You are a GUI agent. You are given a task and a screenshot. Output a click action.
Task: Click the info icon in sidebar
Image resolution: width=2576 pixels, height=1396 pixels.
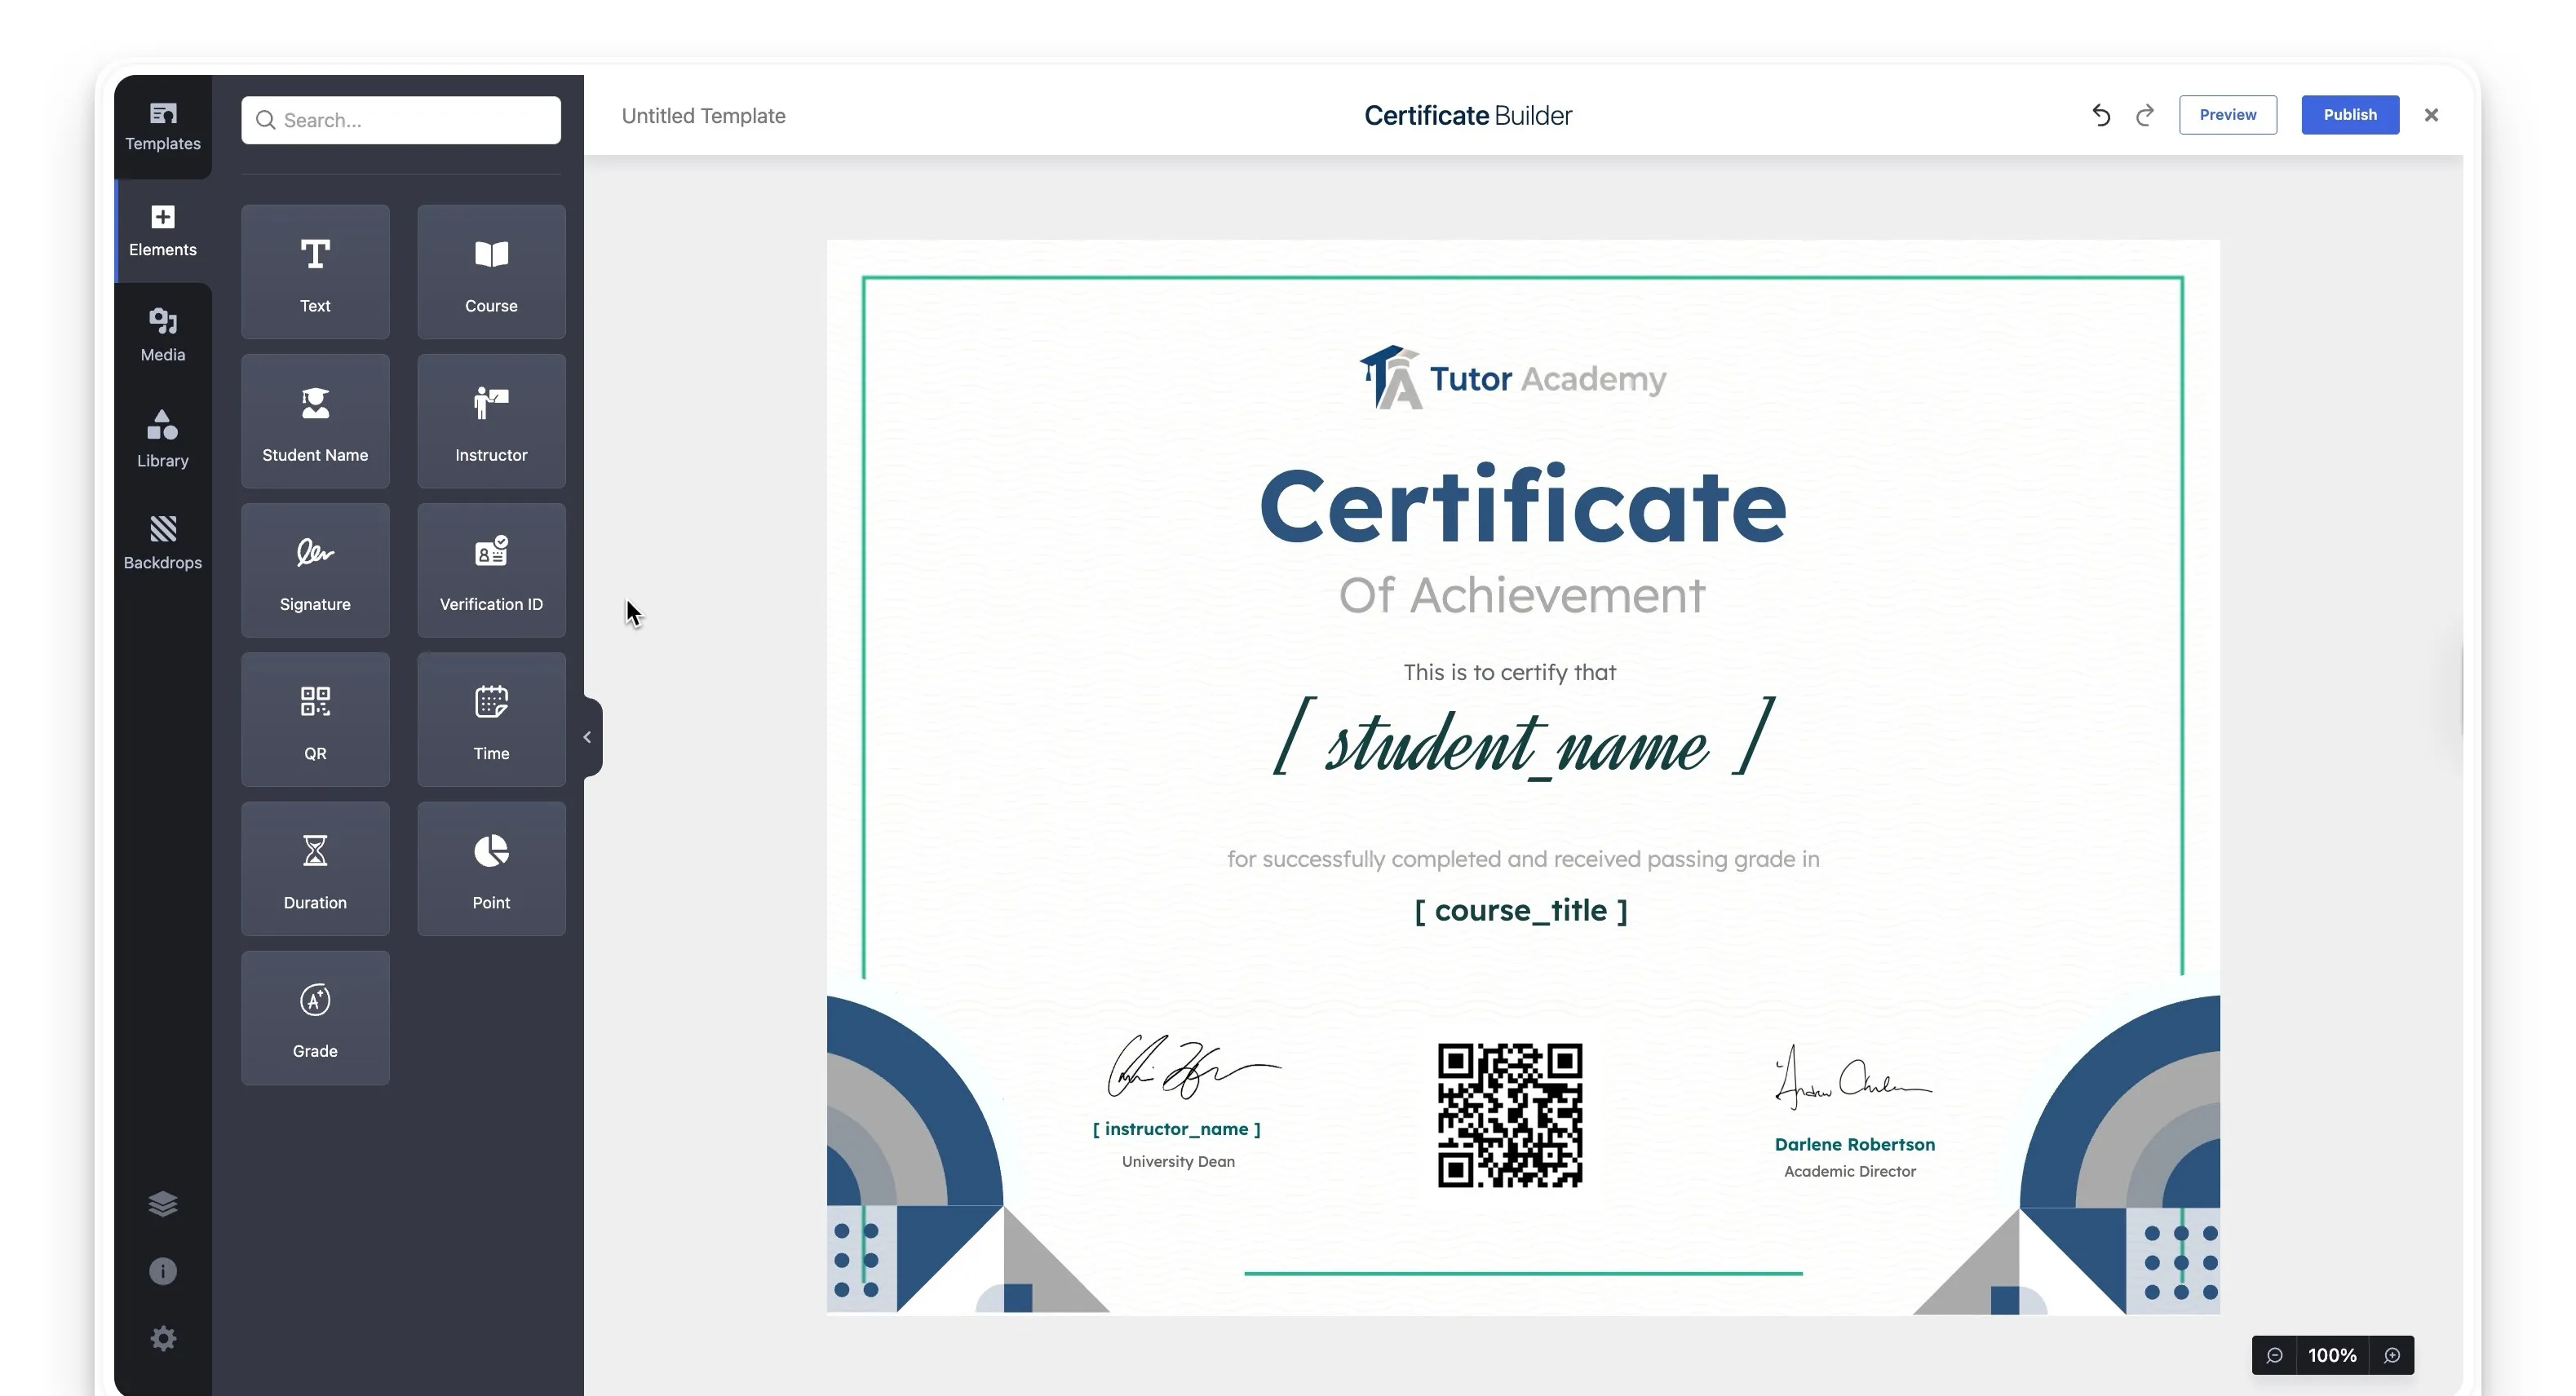point(163,1271)
